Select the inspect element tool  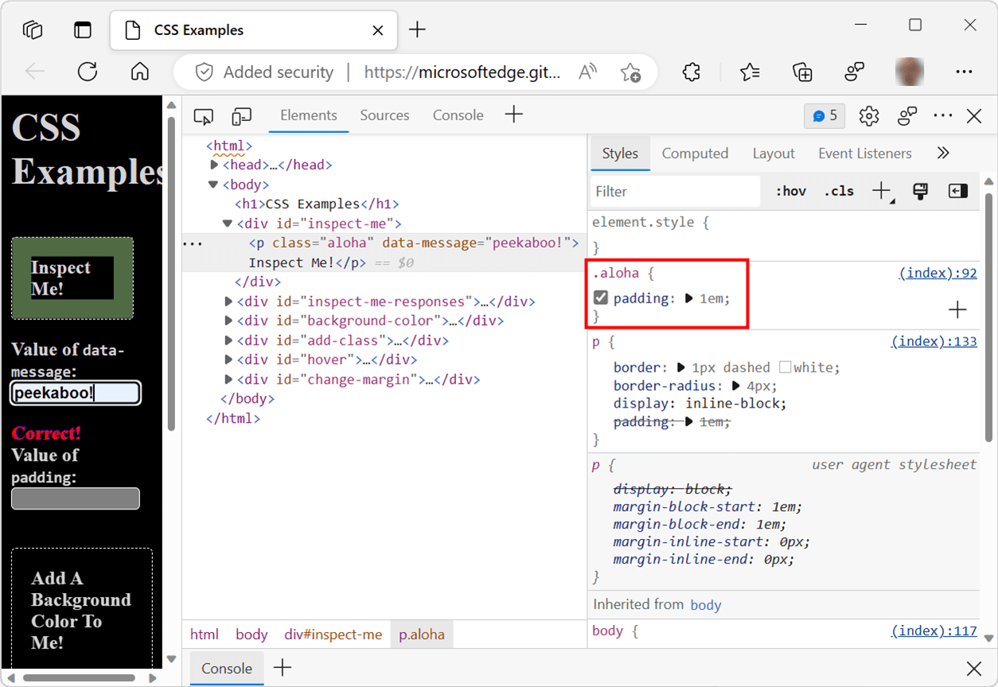[x=203, y=115]
